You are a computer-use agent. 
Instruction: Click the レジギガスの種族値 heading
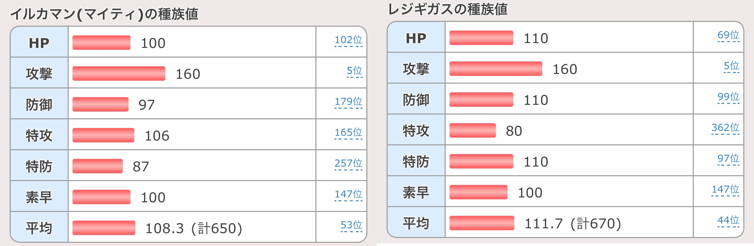(x=448, y=9)
